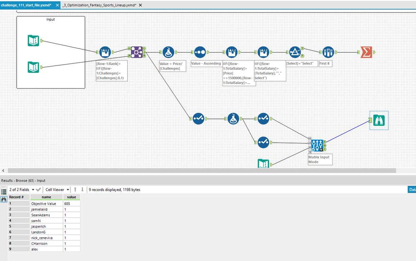
Task: Select the SeanAdams name cell
Action: 46,215
